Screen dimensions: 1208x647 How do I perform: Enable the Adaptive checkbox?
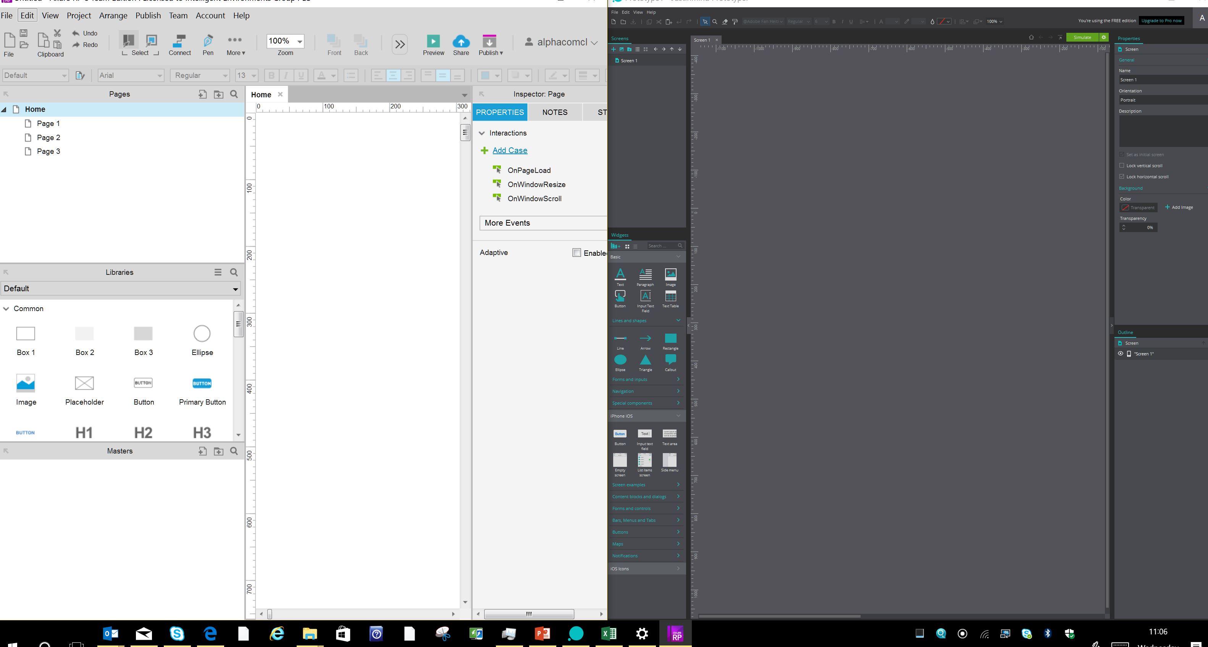(577, 253)
